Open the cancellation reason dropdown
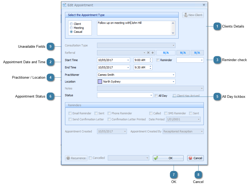This screenshot has height=188, width=251. [147, 158]
